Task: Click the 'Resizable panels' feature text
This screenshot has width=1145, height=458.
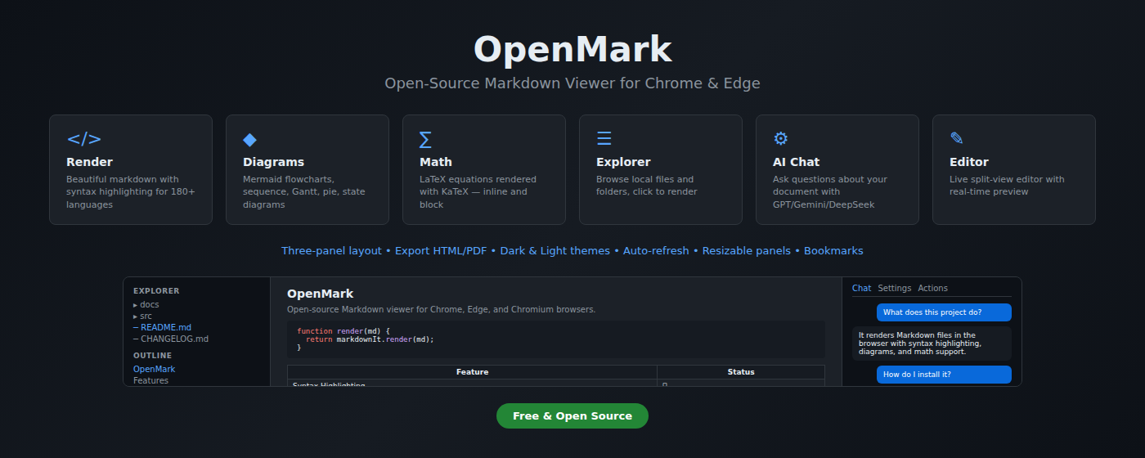Action: [x=747, y=251]
